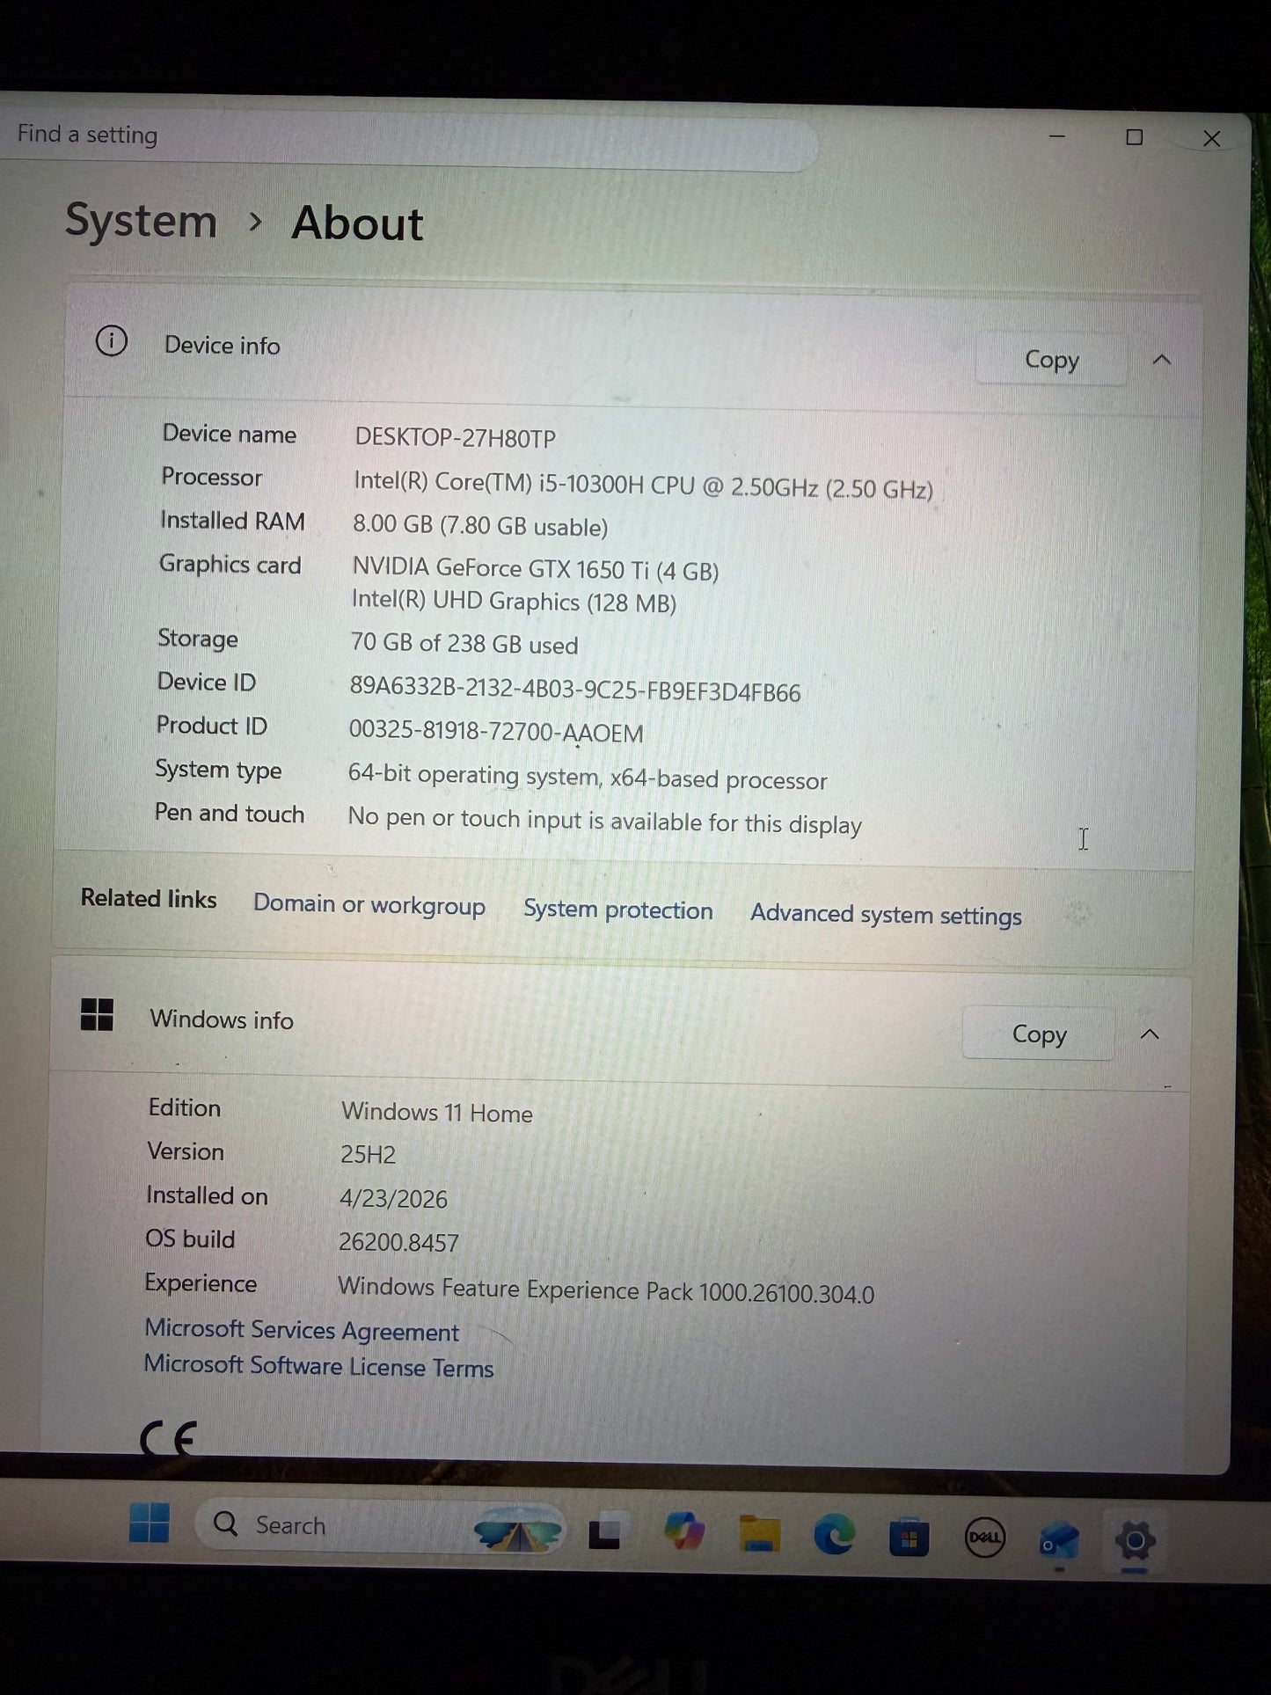Open Microsoft Store from the taskbar
This screenshot has height=1695, width=1271.
point(909,1538)
